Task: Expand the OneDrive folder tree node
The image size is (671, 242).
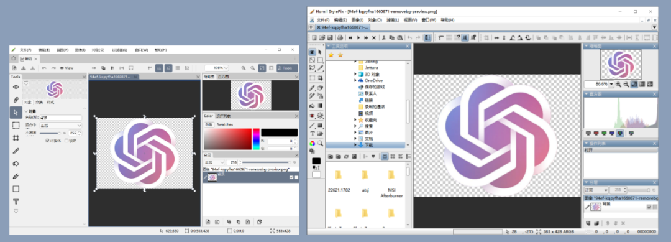Action: (x=355, y=80)
